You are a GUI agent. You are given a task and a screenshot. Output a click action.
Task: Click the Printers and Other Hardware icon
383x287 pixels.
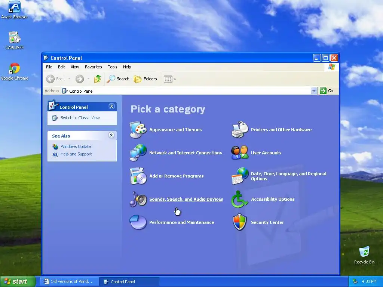(x=240, y=130)
